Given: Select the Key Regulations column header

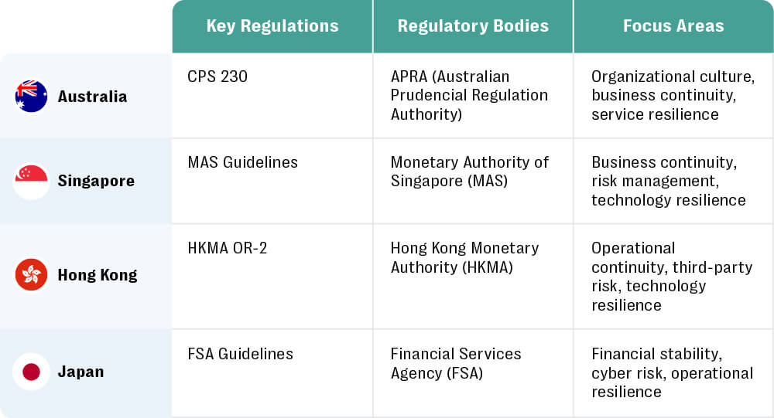Looking at the screenshot, I should point(272,26).
